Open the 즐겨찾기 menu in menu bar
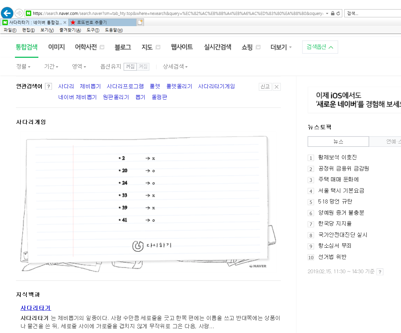 (x=70, y=30)
